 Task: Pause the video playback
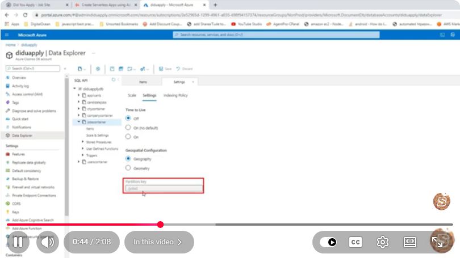coord(18,242)
